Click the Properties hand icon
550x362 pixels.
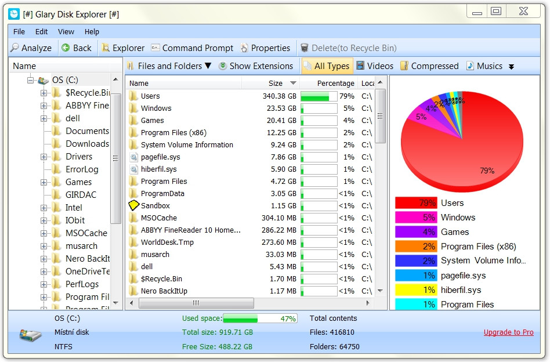[x=244, y=48]
